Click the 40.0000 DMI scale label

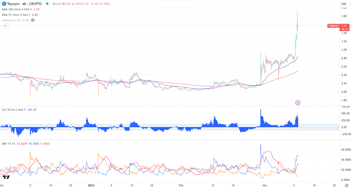pos(346,160)
